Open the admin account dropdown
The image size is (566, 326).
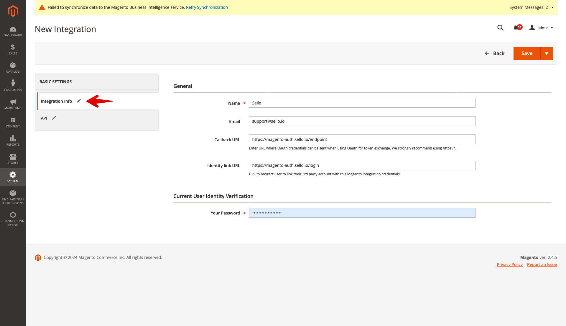point(541,28)
